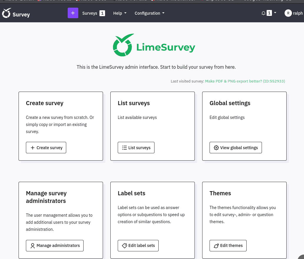Click the Themes card title
This screenshot has width=304, height=259.
(x=220, y=193)
